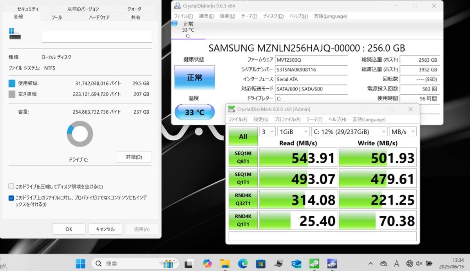
Task: Switch to the ハードウェア tab
Action: pyautogui.click(x=99, y=17)
